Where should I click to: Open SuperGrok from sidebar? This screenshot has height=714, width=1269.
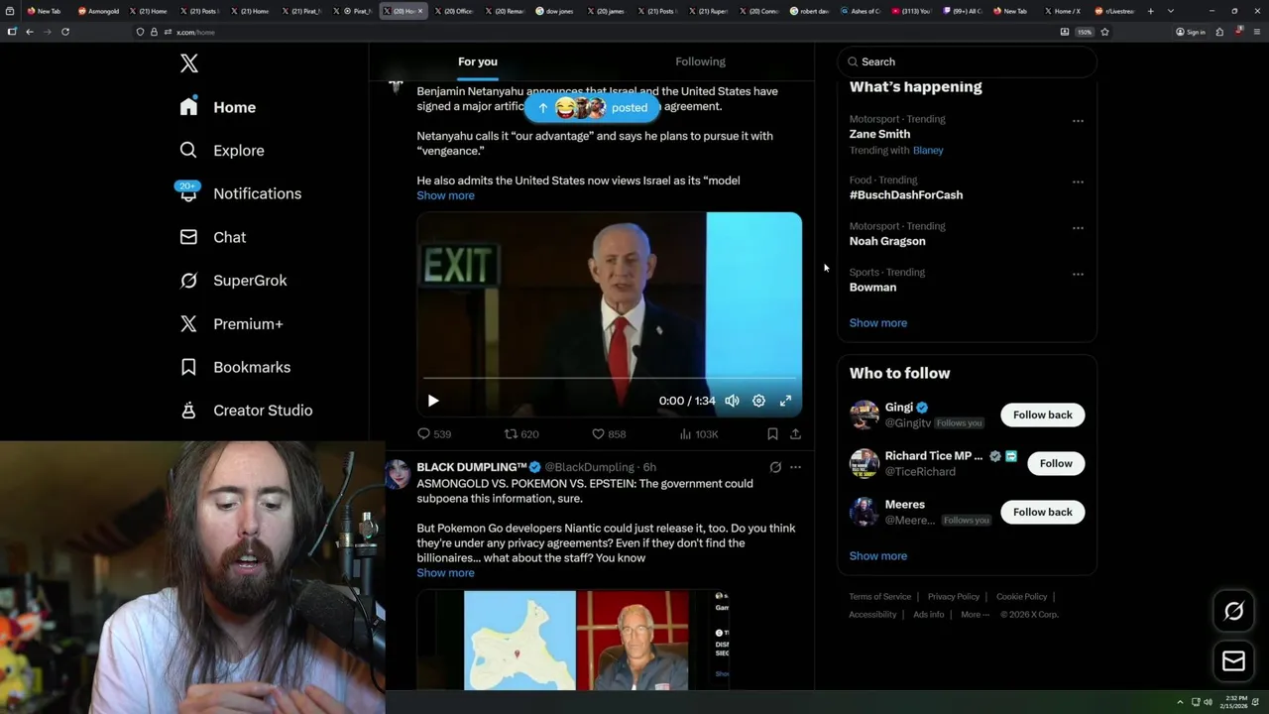click(233, 281)
